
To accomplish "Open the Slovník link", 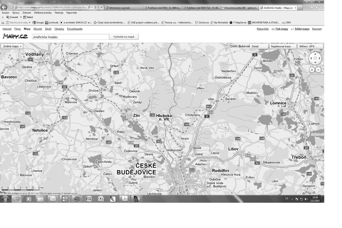I will (x=37, y=29).
